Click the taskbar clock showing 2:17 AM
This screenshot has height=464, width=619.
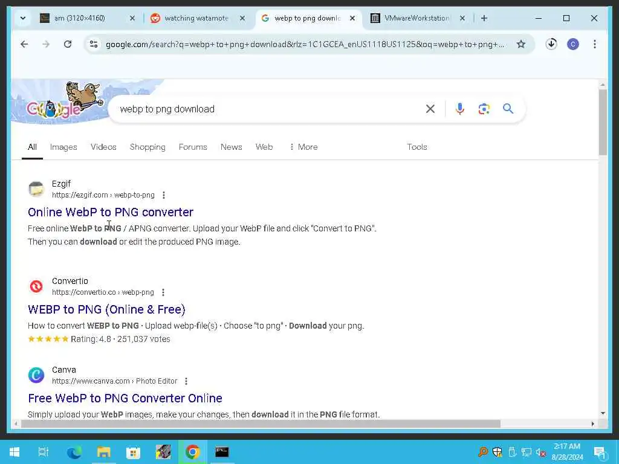tap(567, 452)
